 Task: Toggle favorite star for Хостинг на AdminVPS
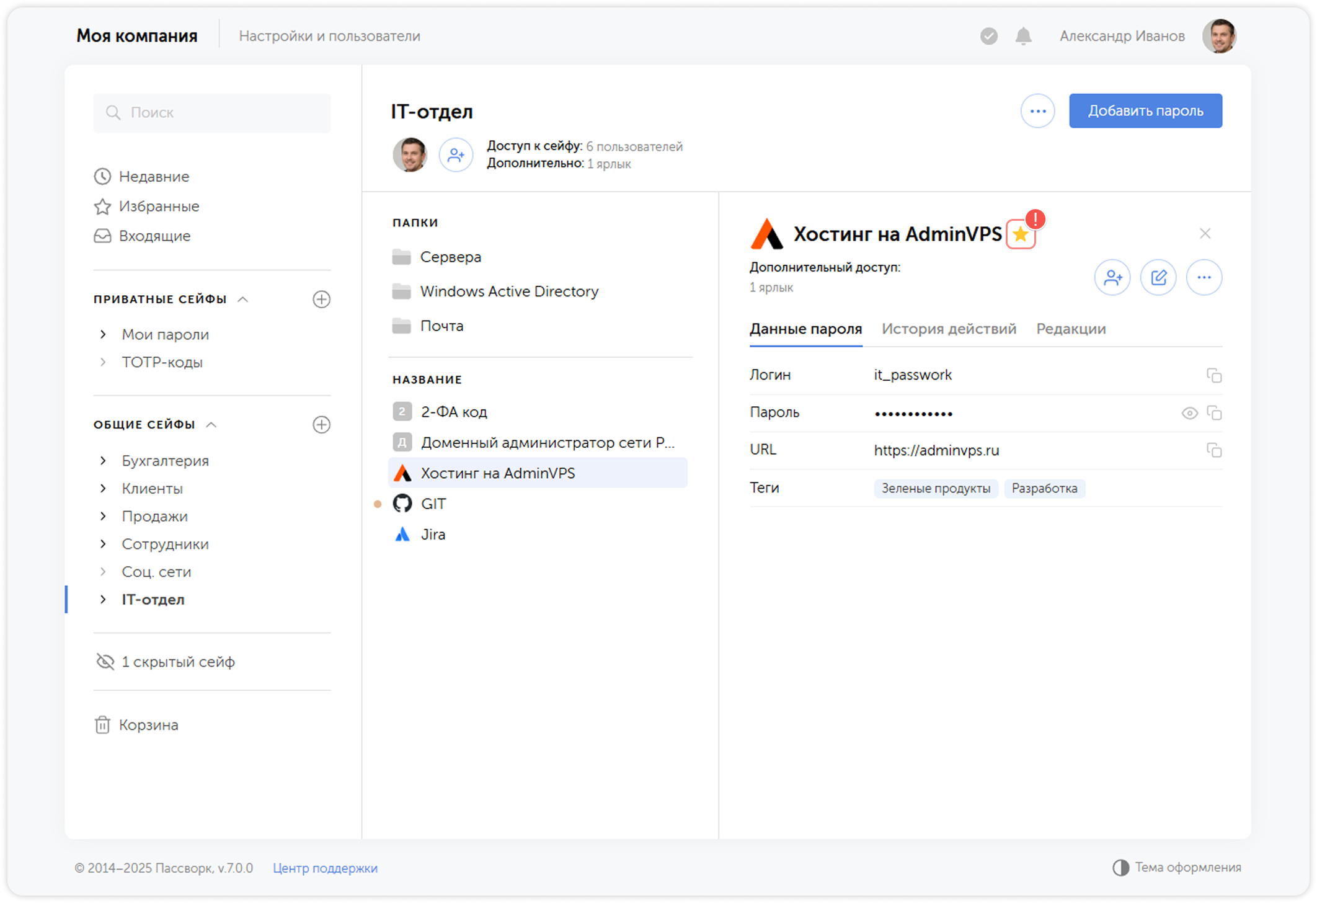[x=1021, y=234]
